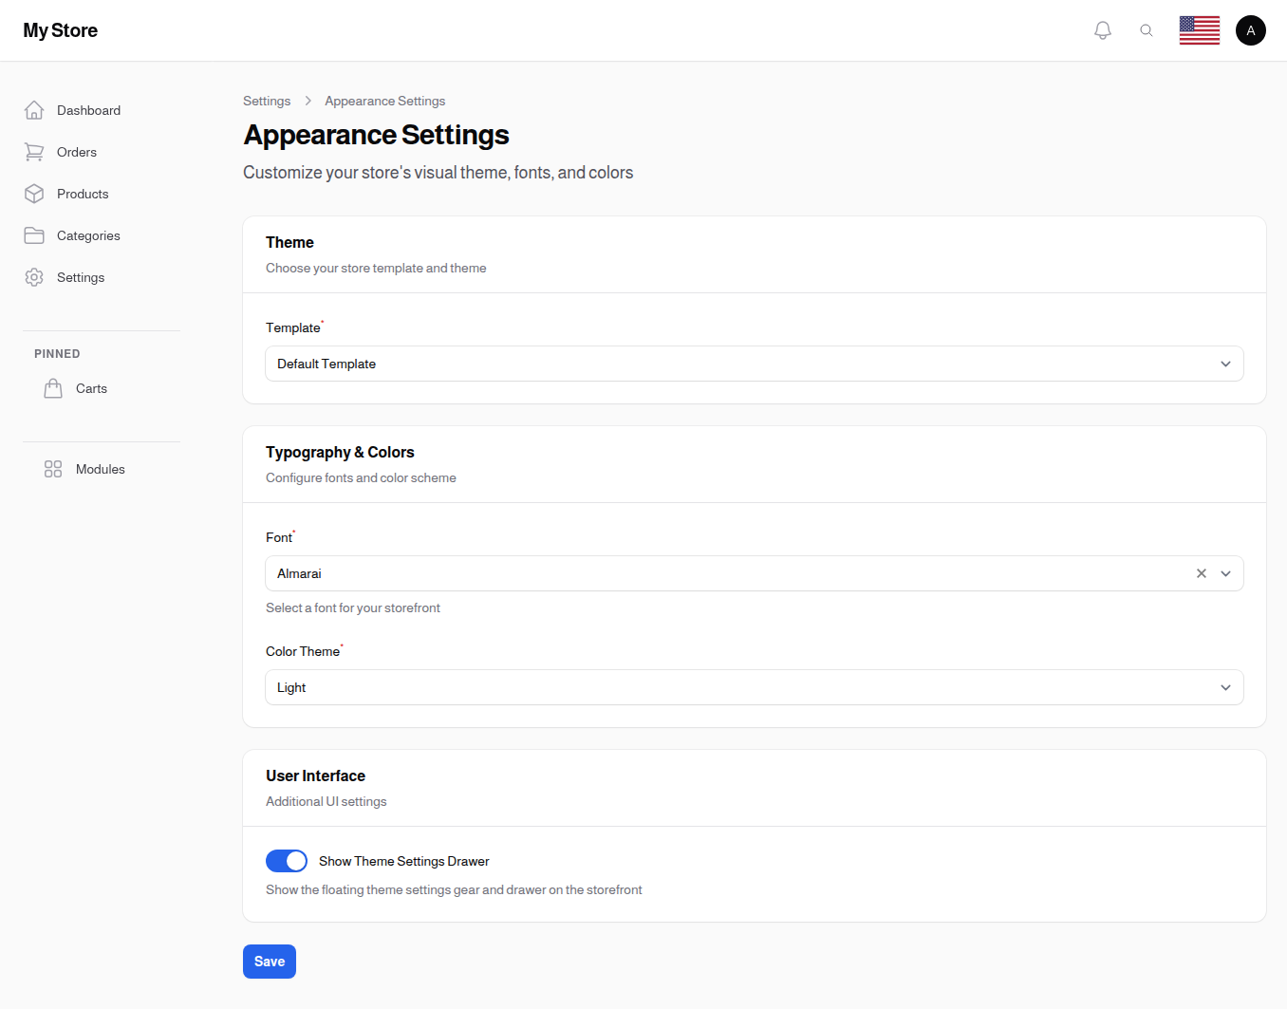
Task: Open the My Store home title
Action: [60, 29]
